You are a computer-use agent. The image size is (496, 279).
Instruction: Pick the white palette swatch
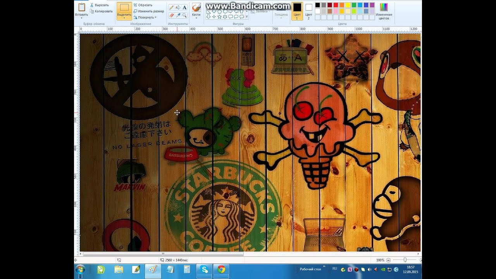pos(317,11)
